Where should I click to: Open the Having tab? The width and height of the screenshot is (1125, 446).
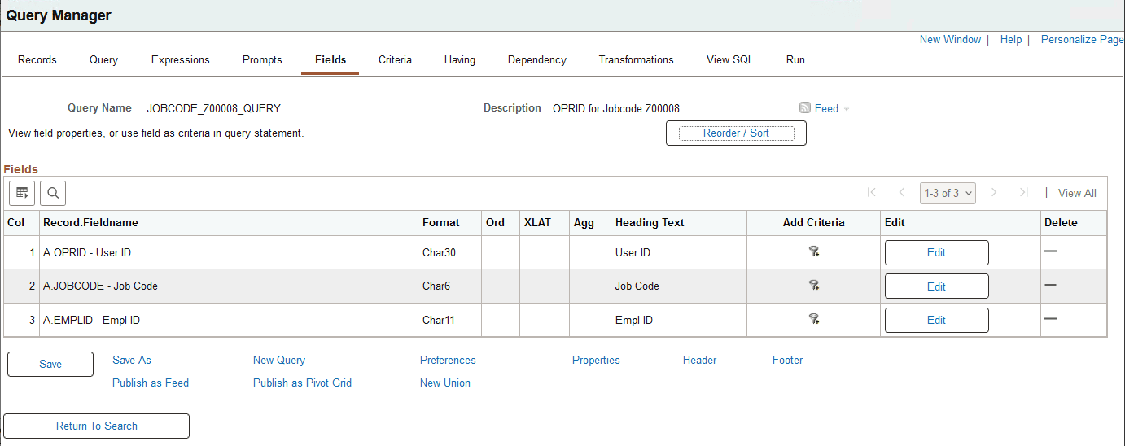click(460, 60)
